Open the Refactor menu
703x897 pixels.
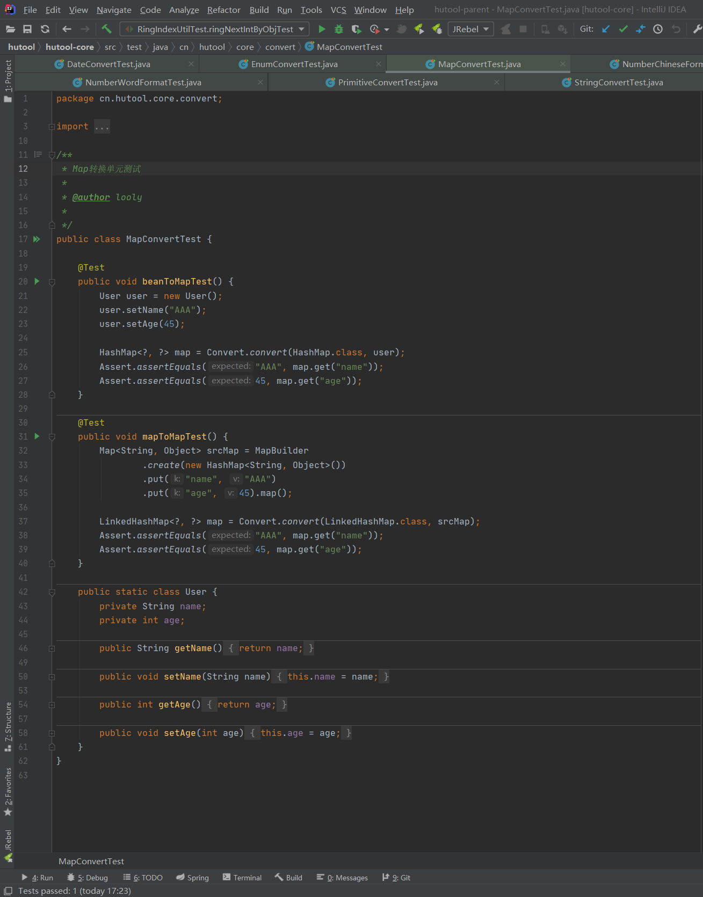(x=223, y=10)
